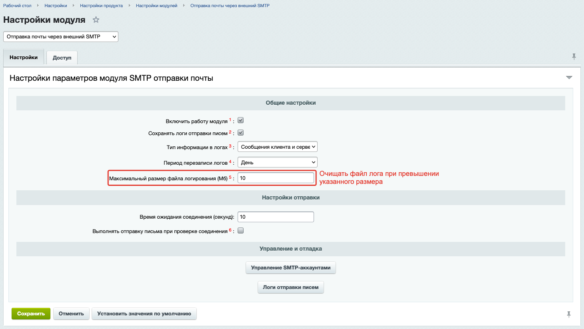The height and width of the screenshot is (329, 584).
Task: Collapse the SMTP settings section triangle
Action: point(569,78)
